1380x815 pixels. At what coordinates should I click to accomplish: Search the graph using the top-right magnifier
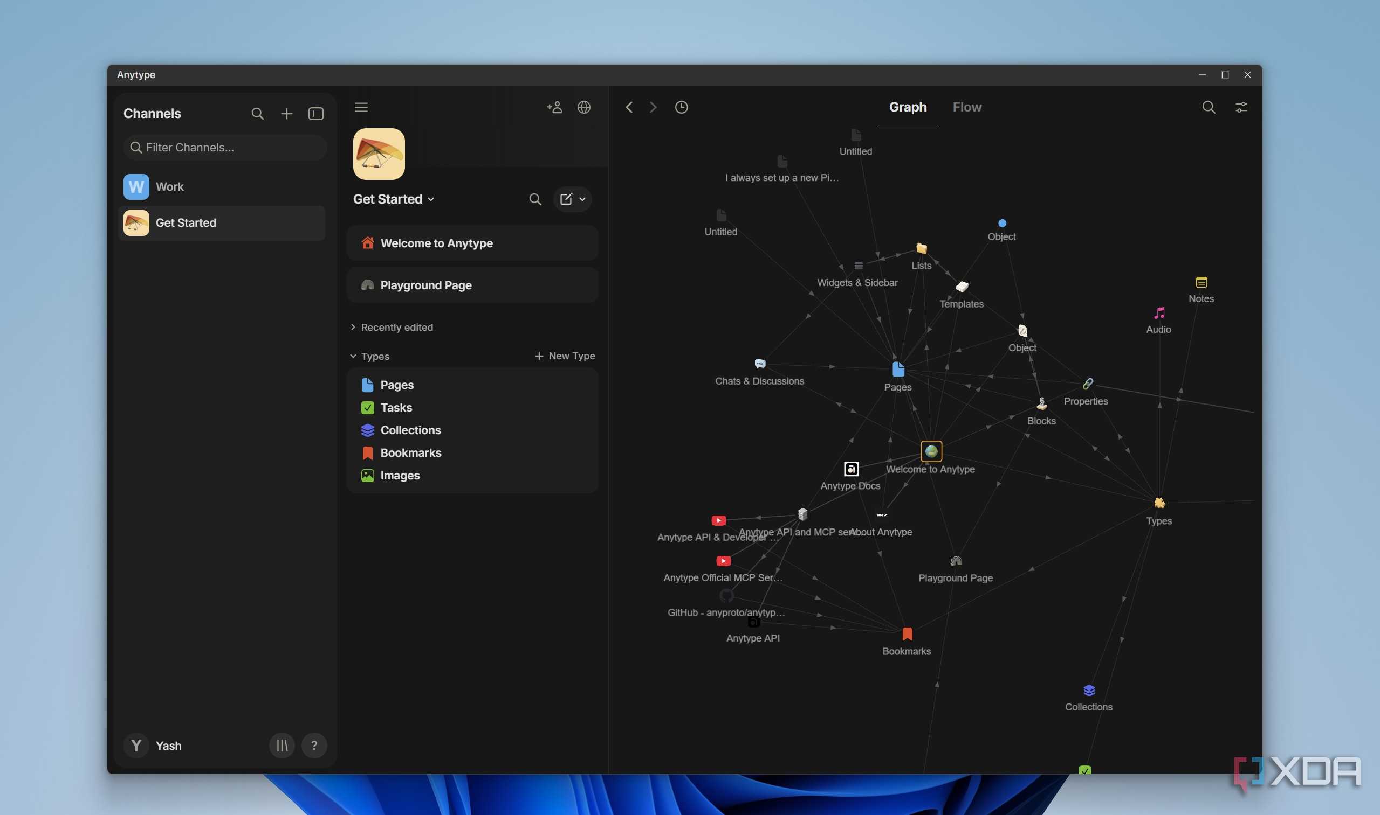coord(1208,107)
